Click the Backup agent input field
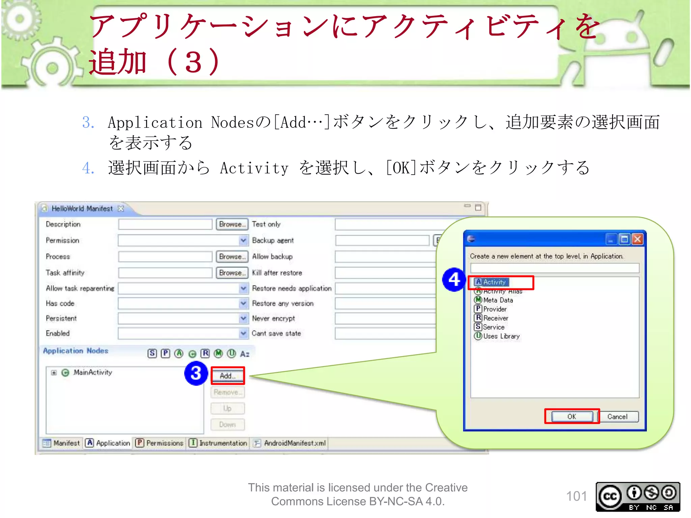691x518 pixels. coord(383,240)
